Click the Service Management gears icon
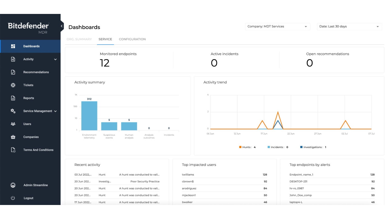Image resolution: width=388 pixels, height=218 pixels. click(x=13, y=111)
